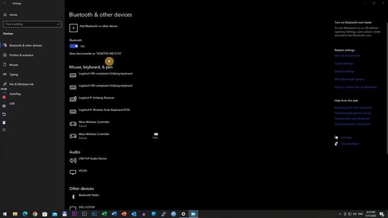Click the gamepad icon of the first Xbox controller
The image size is (388, 218).
[73, 124]
